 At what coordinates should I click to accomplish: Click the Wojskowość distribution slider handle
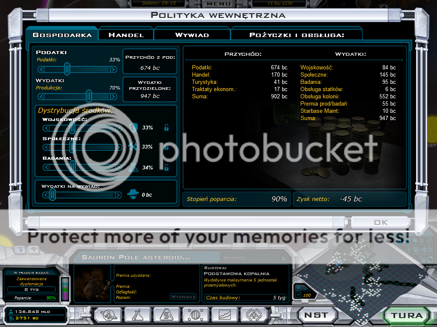[72, 128]
